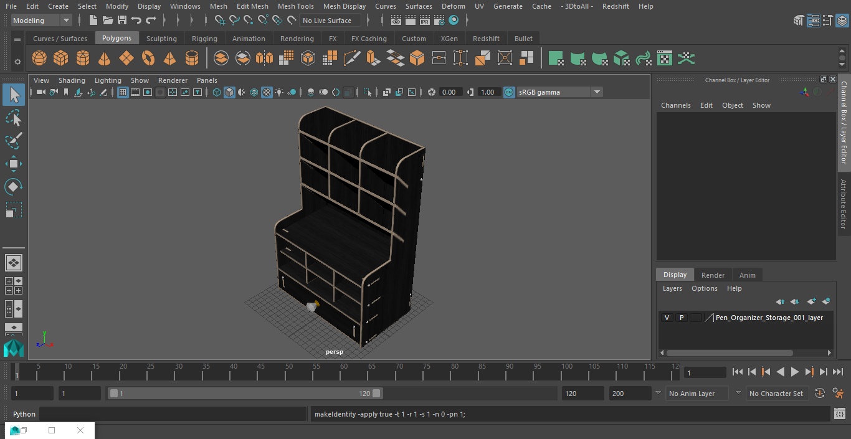Play animation backwards
This screenshot has height=439, width=851.
click(780, 372)
